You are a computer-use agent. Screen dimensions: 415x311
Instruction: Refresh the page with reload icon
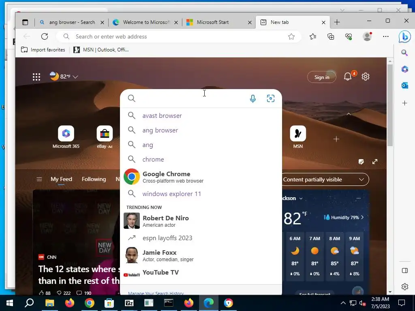45,36
